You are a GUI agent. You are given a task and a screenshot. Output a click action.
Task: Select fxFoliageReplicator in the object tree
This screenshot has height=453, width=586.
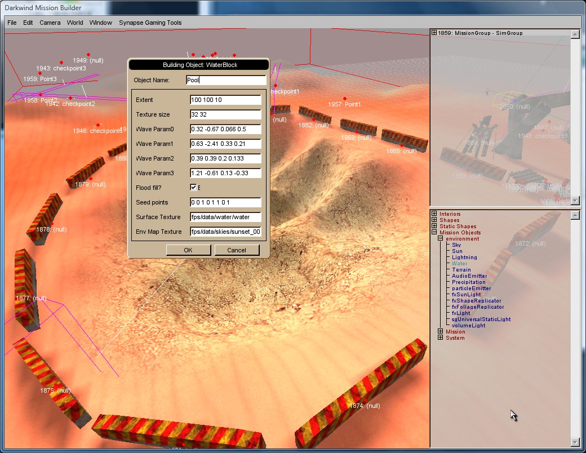477,307
